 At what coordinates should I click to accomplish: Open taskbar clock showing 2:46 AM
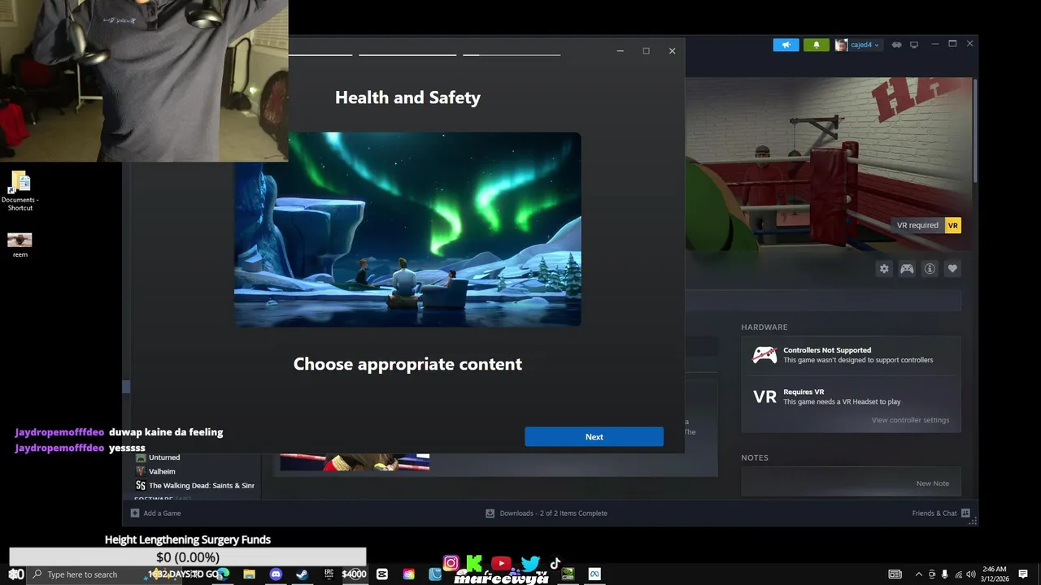point(994,574)
